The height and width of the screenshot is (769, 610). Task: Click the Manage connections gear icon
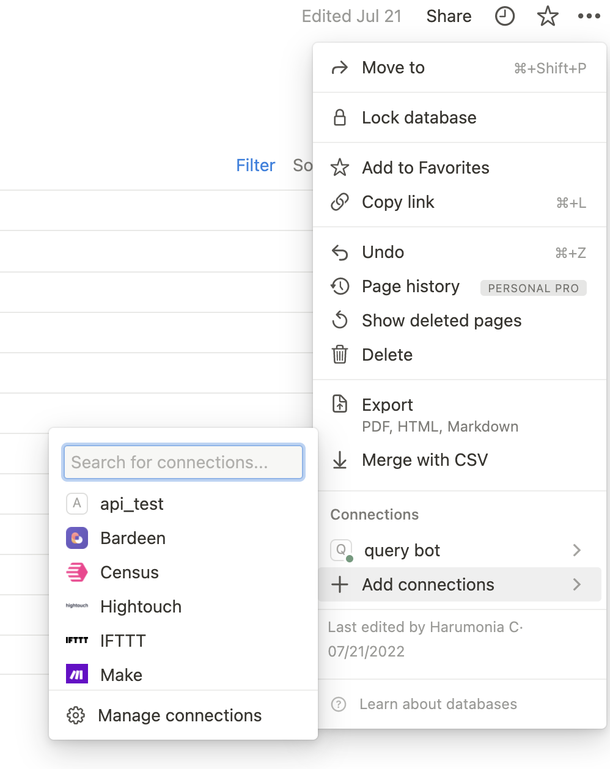click(76, 715)
